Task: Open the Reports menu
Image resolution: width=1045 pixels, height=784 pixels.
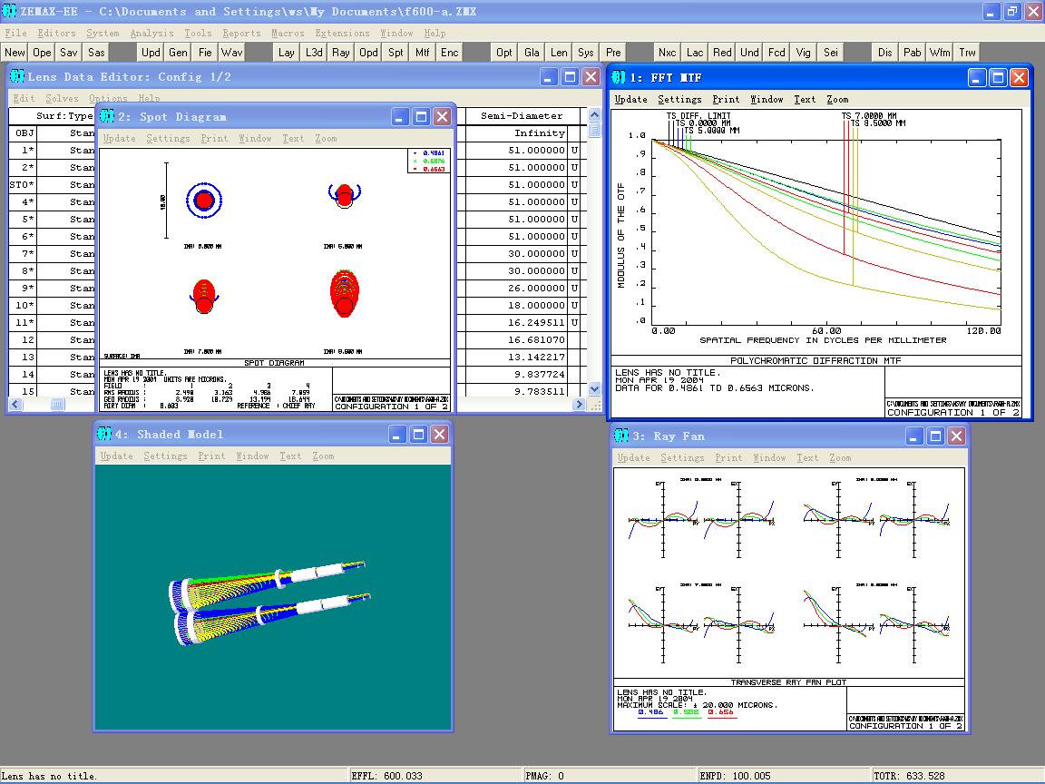Action: 241,33
